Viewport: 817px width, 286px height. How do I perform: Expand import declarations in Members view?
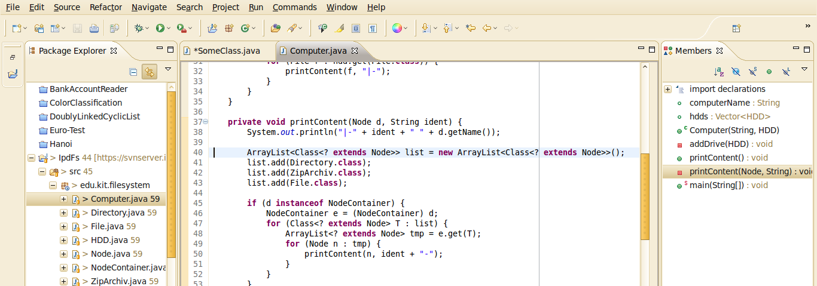coord(667,90)
